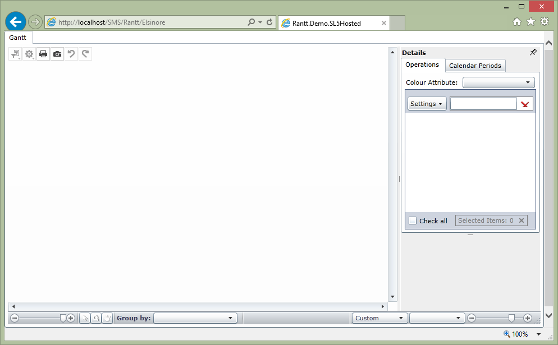
Task: Open the Colour Attribute dropdown
Action: [498, 82]
